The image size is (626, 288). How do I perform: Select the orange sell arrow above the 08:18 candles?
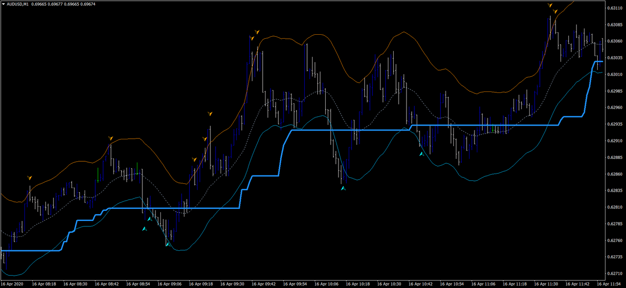[x=29, y=178]
